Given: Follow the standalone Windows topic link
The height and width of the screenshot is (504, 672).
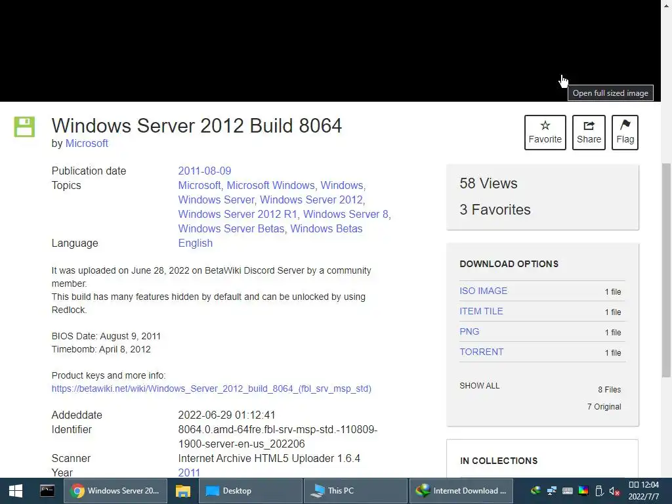Looking at the screenshot, I should tap(341, 185).
